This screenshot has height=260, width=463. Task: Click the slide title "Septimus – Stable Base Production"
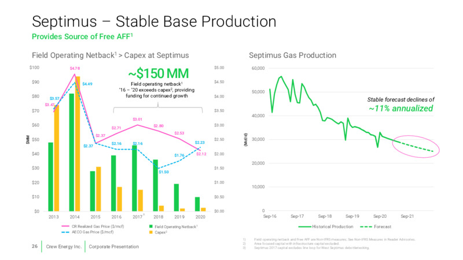[154, 22]
